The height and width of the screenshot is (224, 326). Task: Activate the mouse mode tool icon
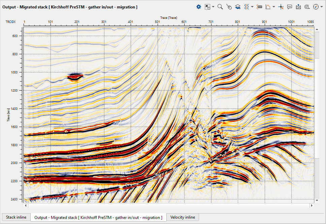click(x=229, y=6)
